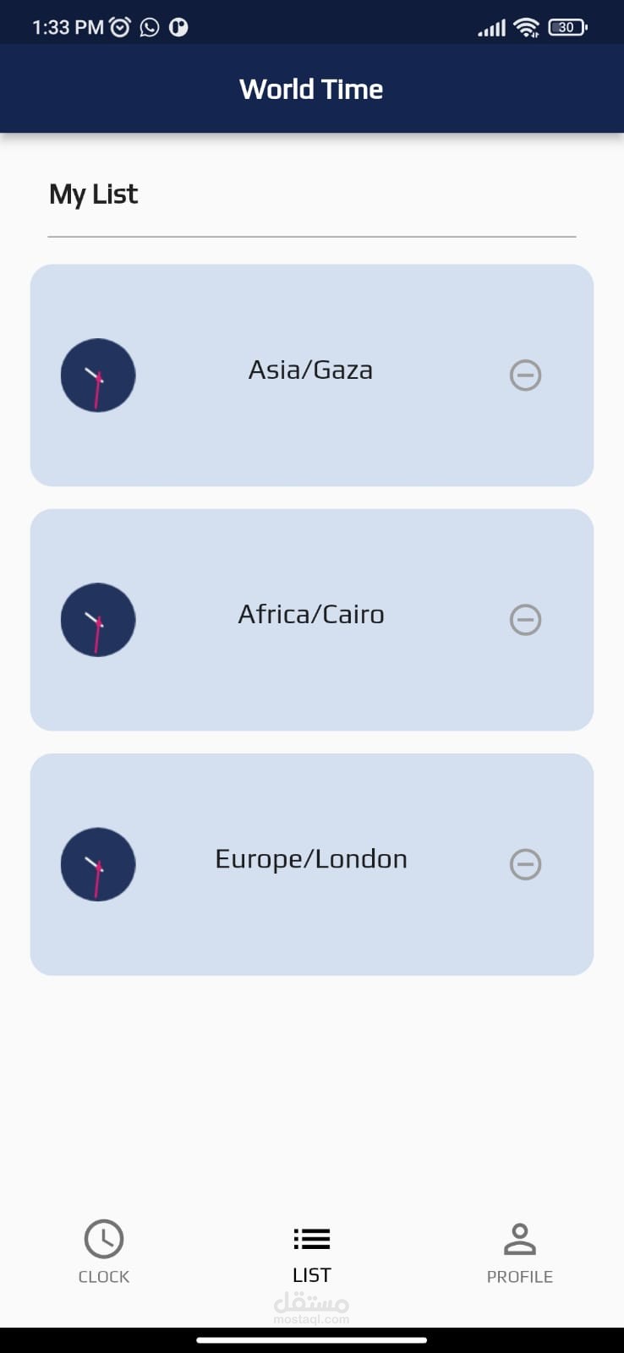Screen dimensions: 624x1353
Task: Select the Asia/Gaza timezone label
Action: click(x=310, y=370)
